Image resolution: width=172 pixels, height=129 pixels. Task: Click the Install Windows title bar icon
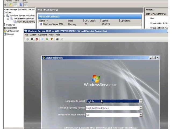[44, 58]
